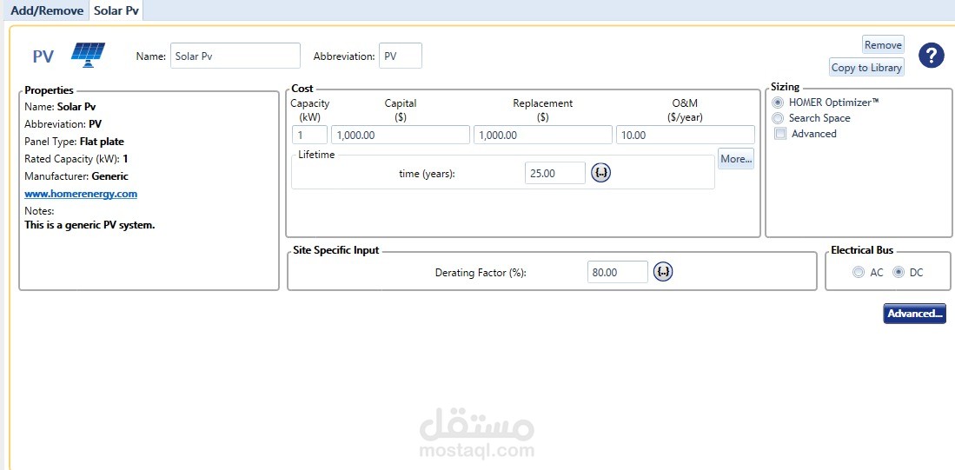Select the Solar Pv tab
Viewport: 955px width, 470px height.
[116, 10]
